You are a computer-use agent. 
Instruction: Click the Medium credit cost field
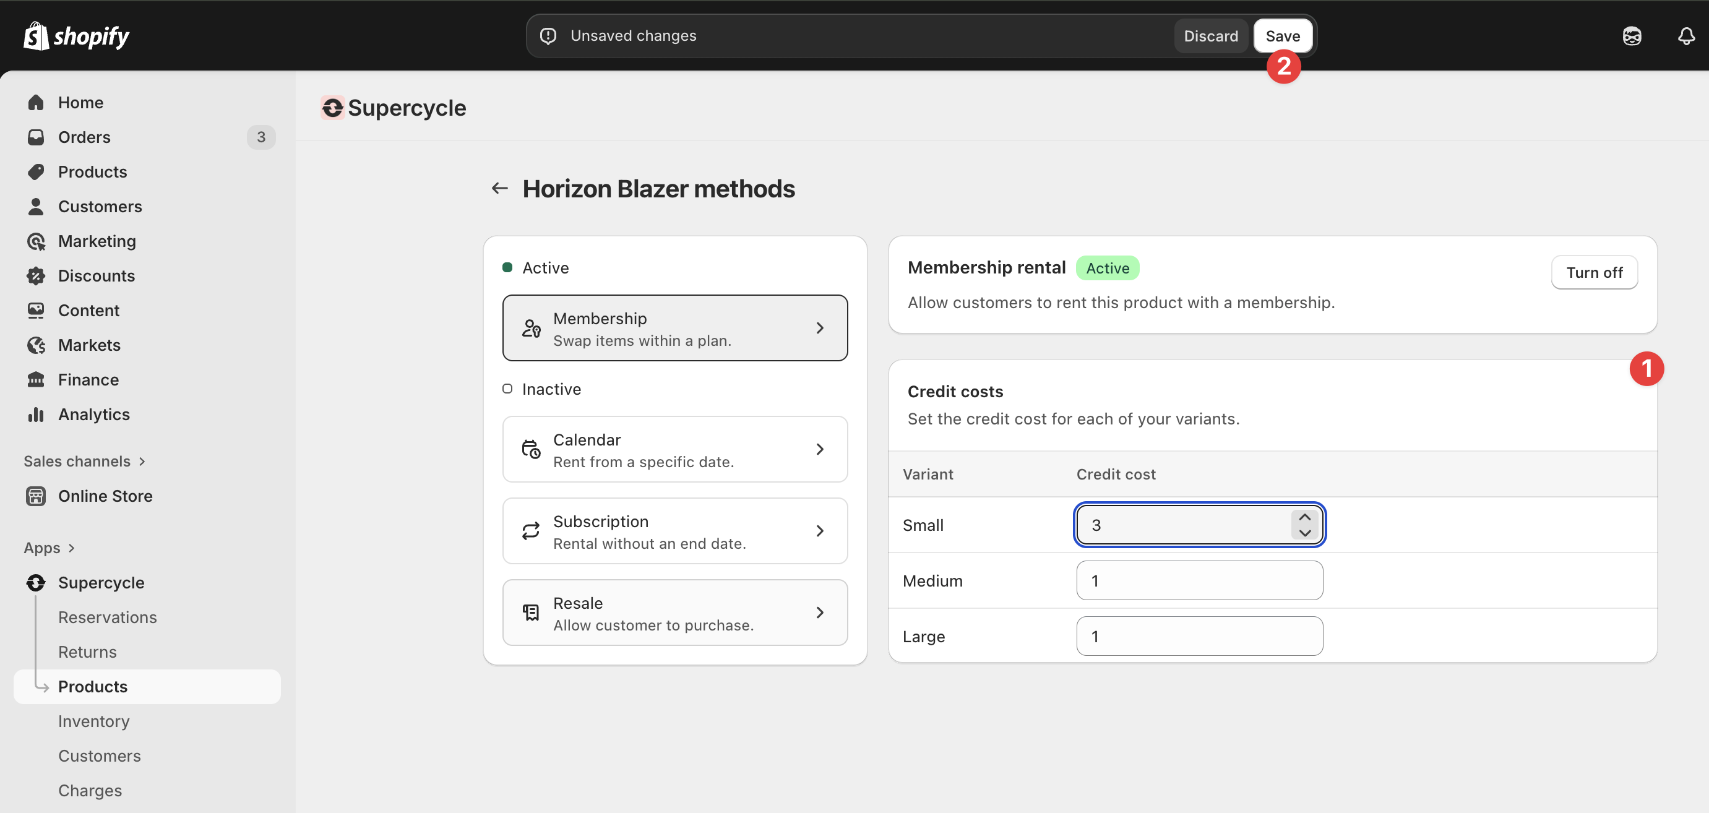(x=1199, y=581)
